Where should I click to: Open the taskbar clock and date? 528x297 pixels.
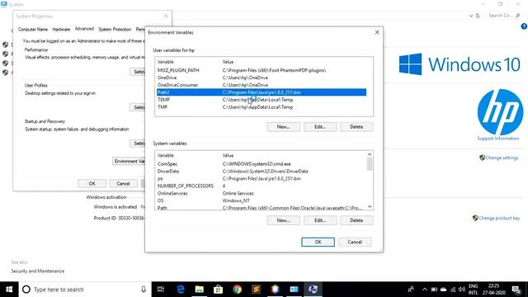click(493, 290)
